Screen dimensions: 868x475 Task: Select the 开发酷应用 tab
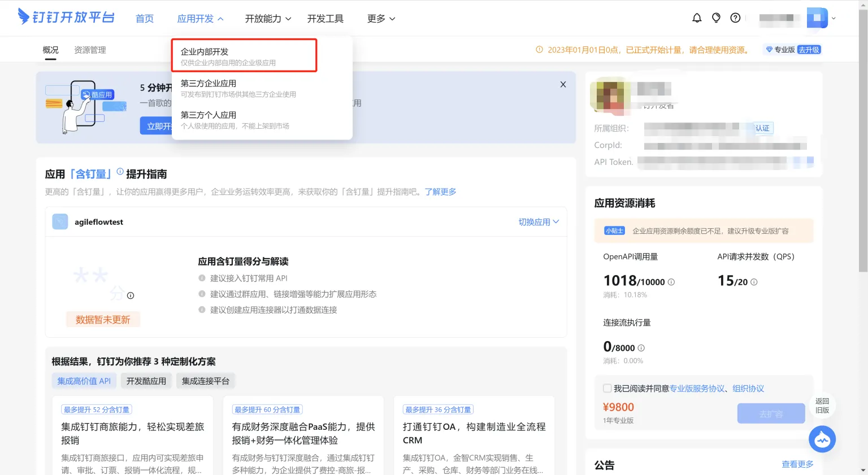[146, 381]
